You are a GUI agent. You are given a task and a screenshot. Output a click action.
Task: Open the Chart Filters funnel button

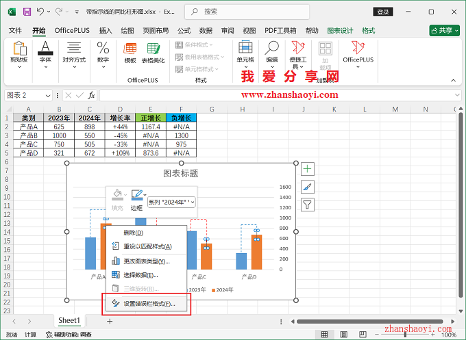(x=308, y=204)
